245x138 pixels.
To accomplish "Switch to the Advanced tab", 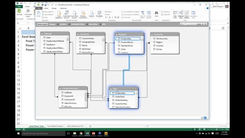I will [63, 8].
